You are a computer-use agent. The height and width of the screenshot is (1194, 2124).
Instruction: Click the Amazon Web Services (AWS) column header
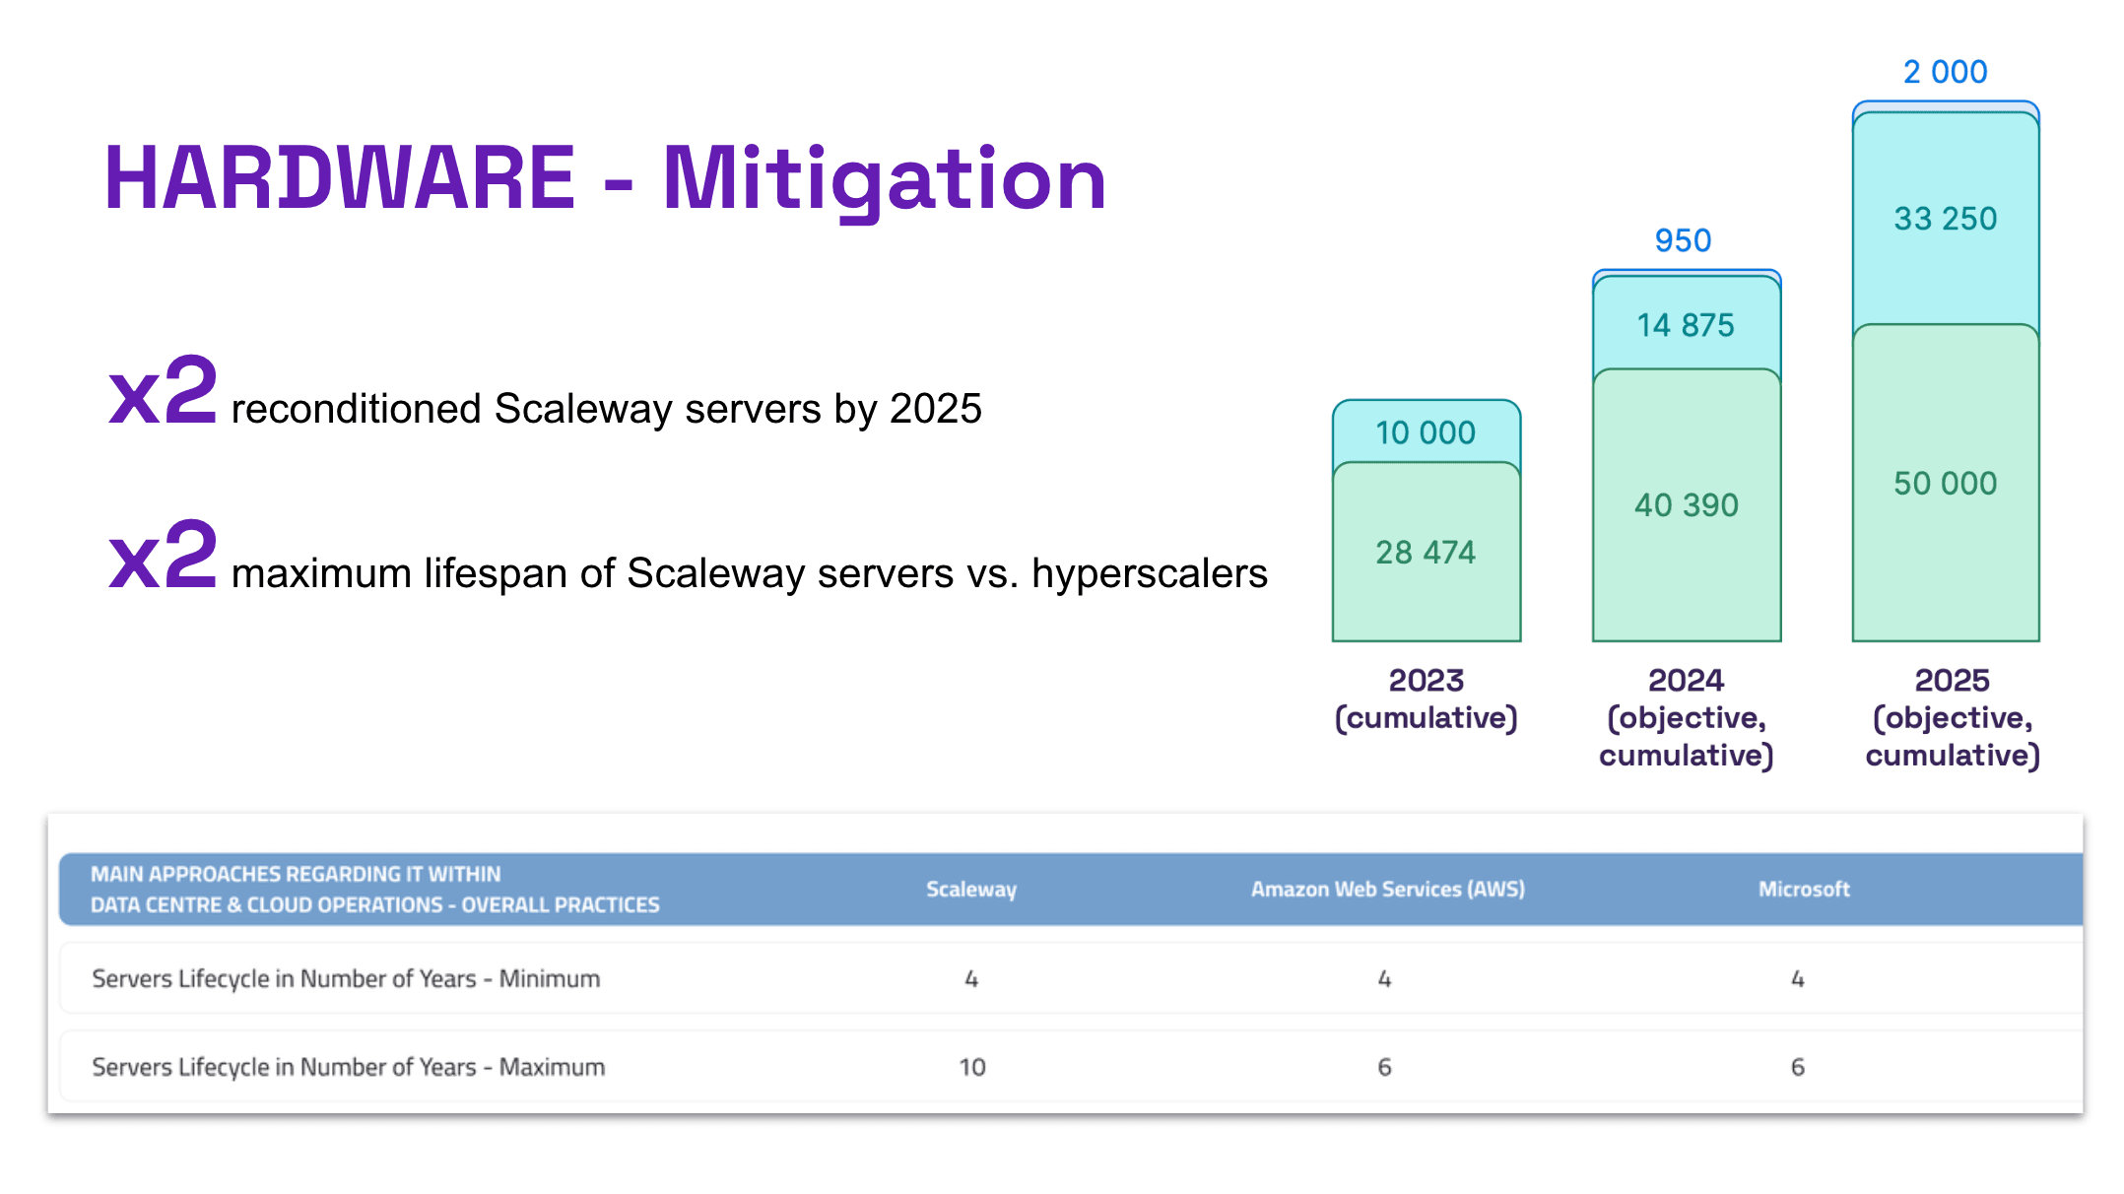coord(1387,890)
